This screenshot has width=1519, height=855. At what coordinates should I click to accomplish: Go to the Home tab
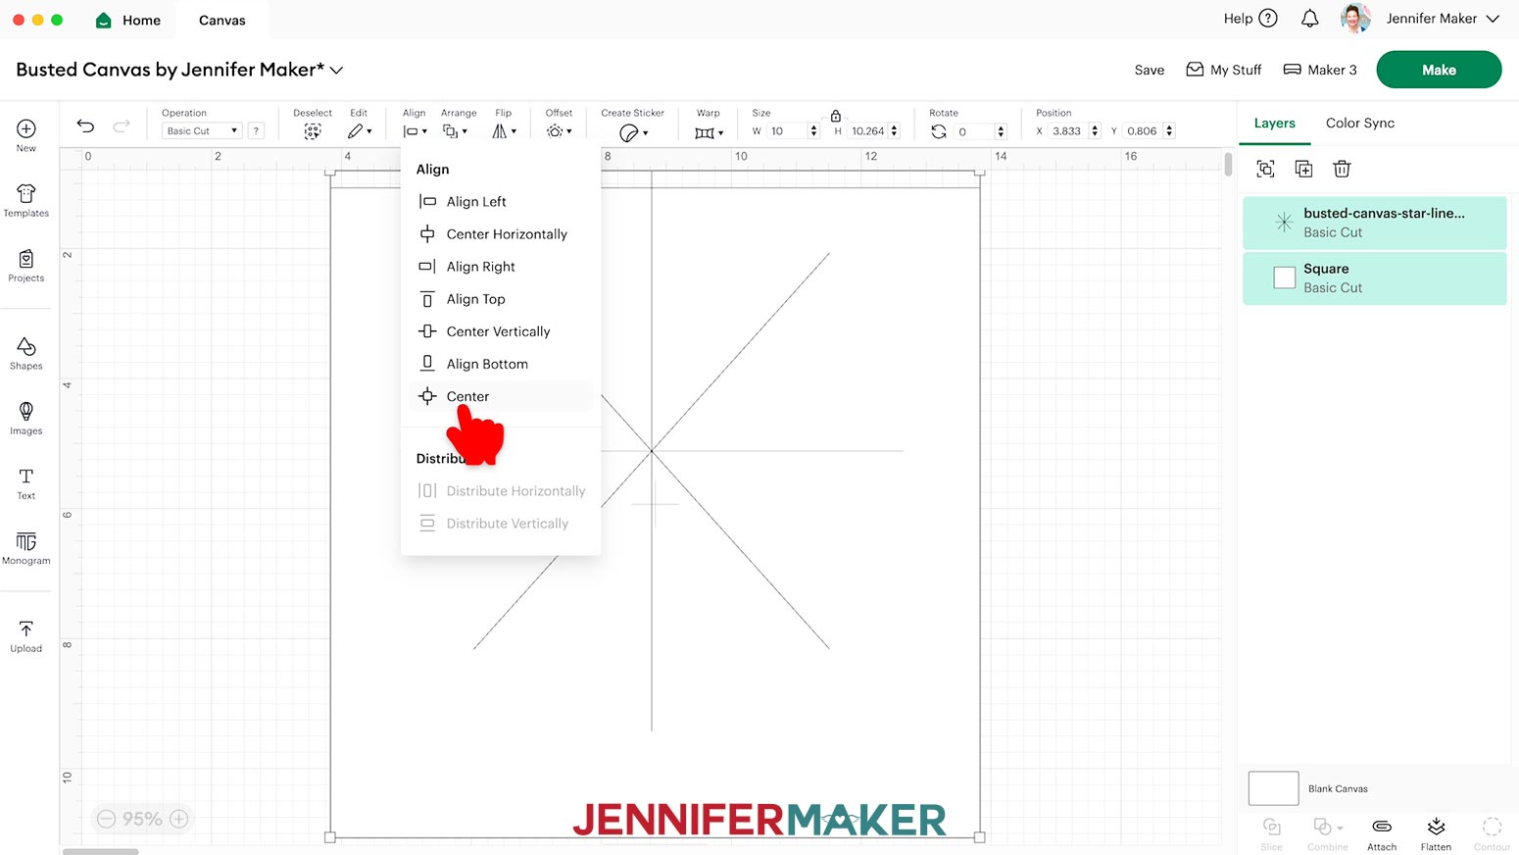tap(128, 20)
